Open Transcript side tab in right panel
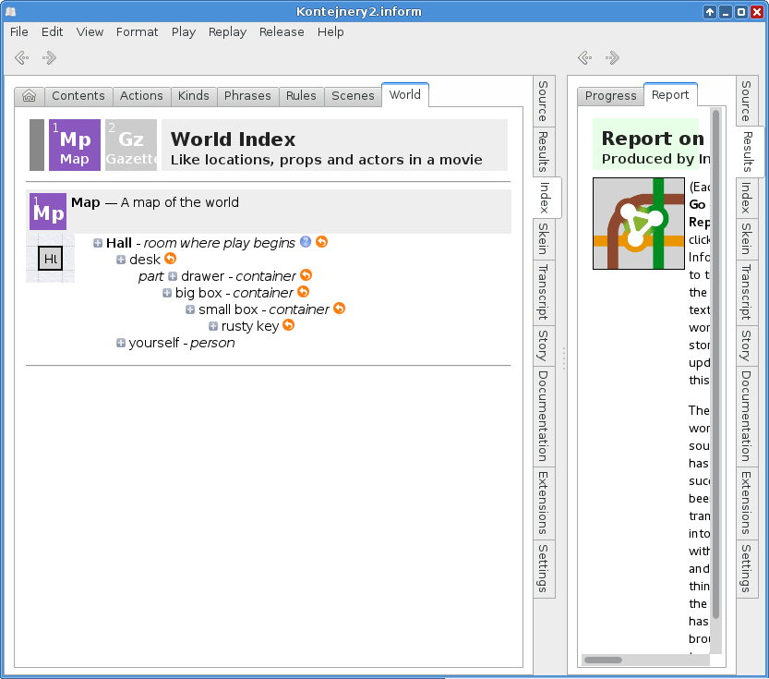This screenshot has height=679, width=769. [744, 292]
